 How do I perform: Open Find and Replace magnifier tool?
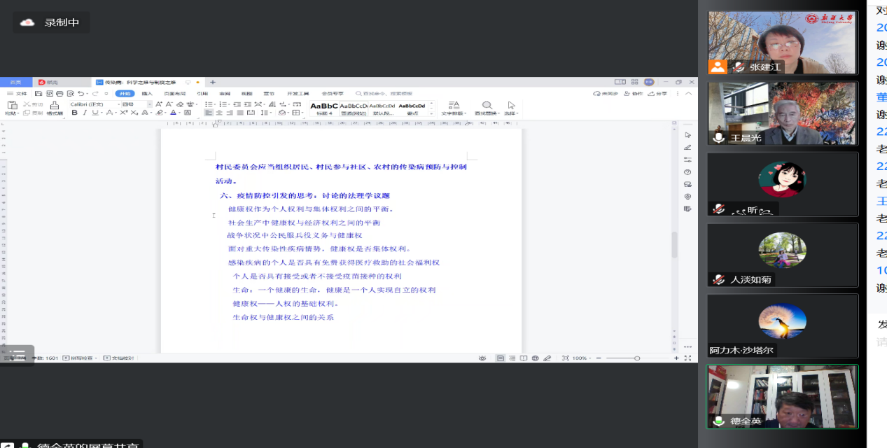point(487,108)
